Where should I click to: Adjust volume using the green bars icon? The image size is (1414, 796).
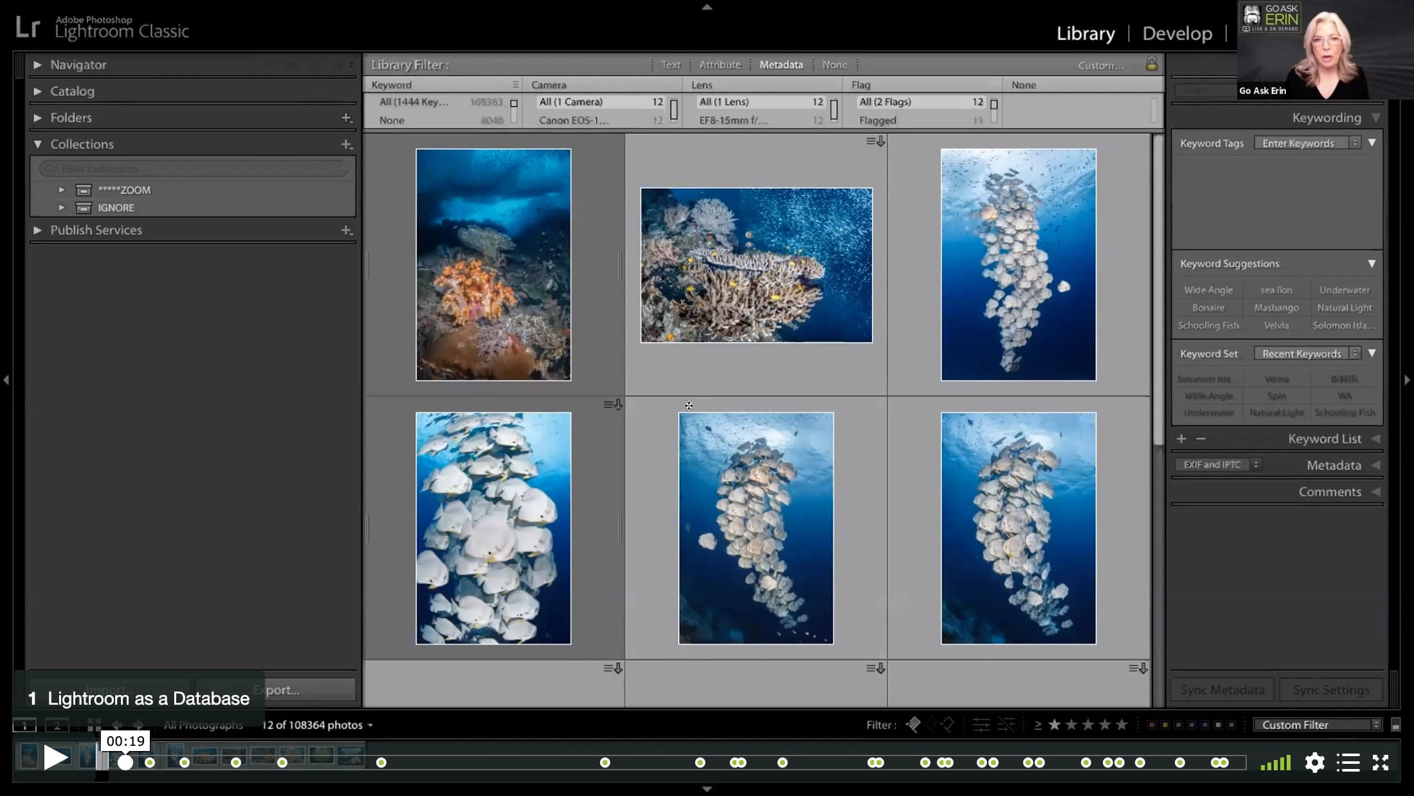pos(1276,763)
